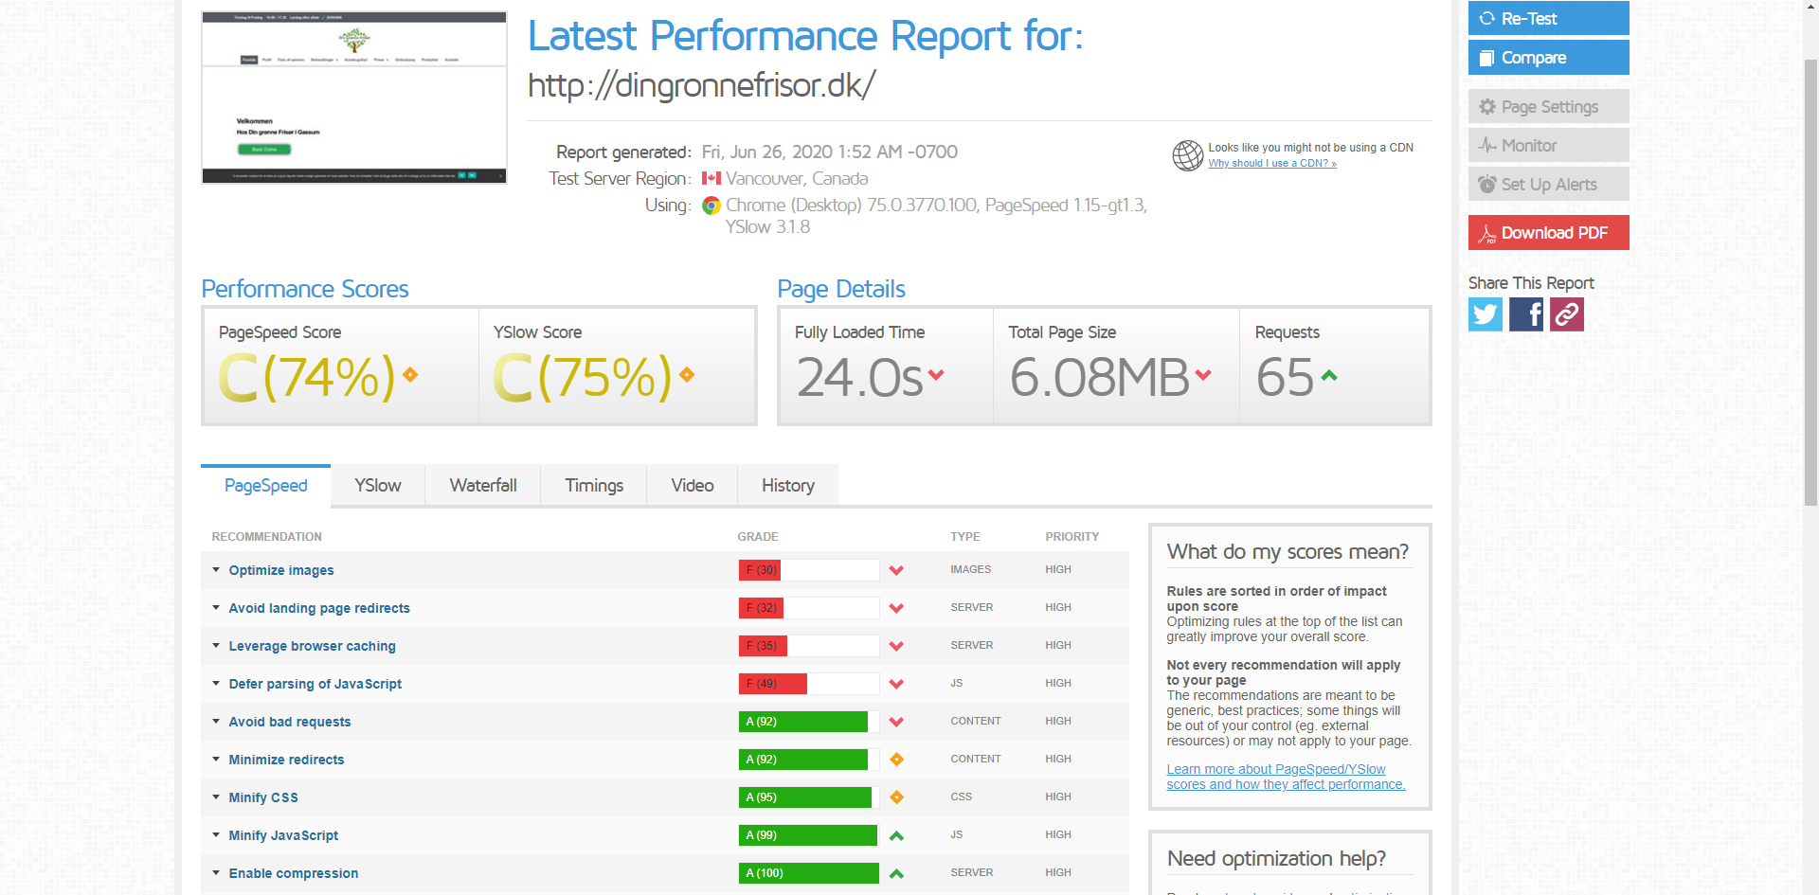Click the Defer parsing of JavaScript grade bar
Screen dimensions: 1819x895
[808, 684]
